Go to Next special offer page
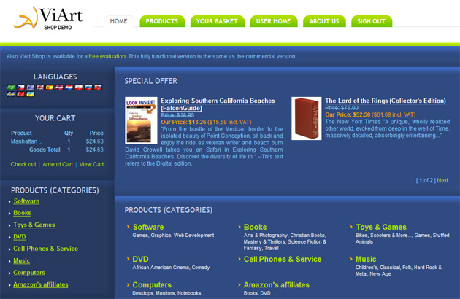 (442, 180)
